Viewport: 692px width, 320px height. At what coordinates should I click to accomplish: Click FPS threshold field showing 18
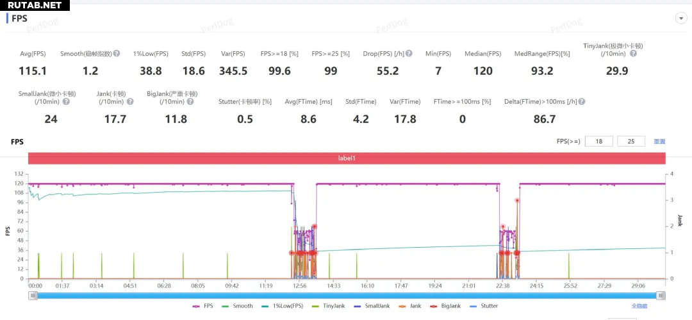click(598, 141)
